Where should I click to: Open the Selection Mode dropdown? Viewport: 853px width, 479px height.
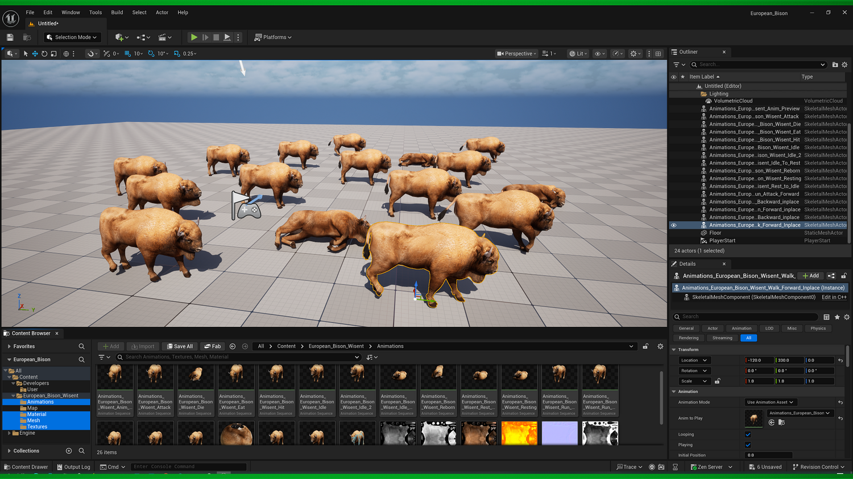coord(73,37)
